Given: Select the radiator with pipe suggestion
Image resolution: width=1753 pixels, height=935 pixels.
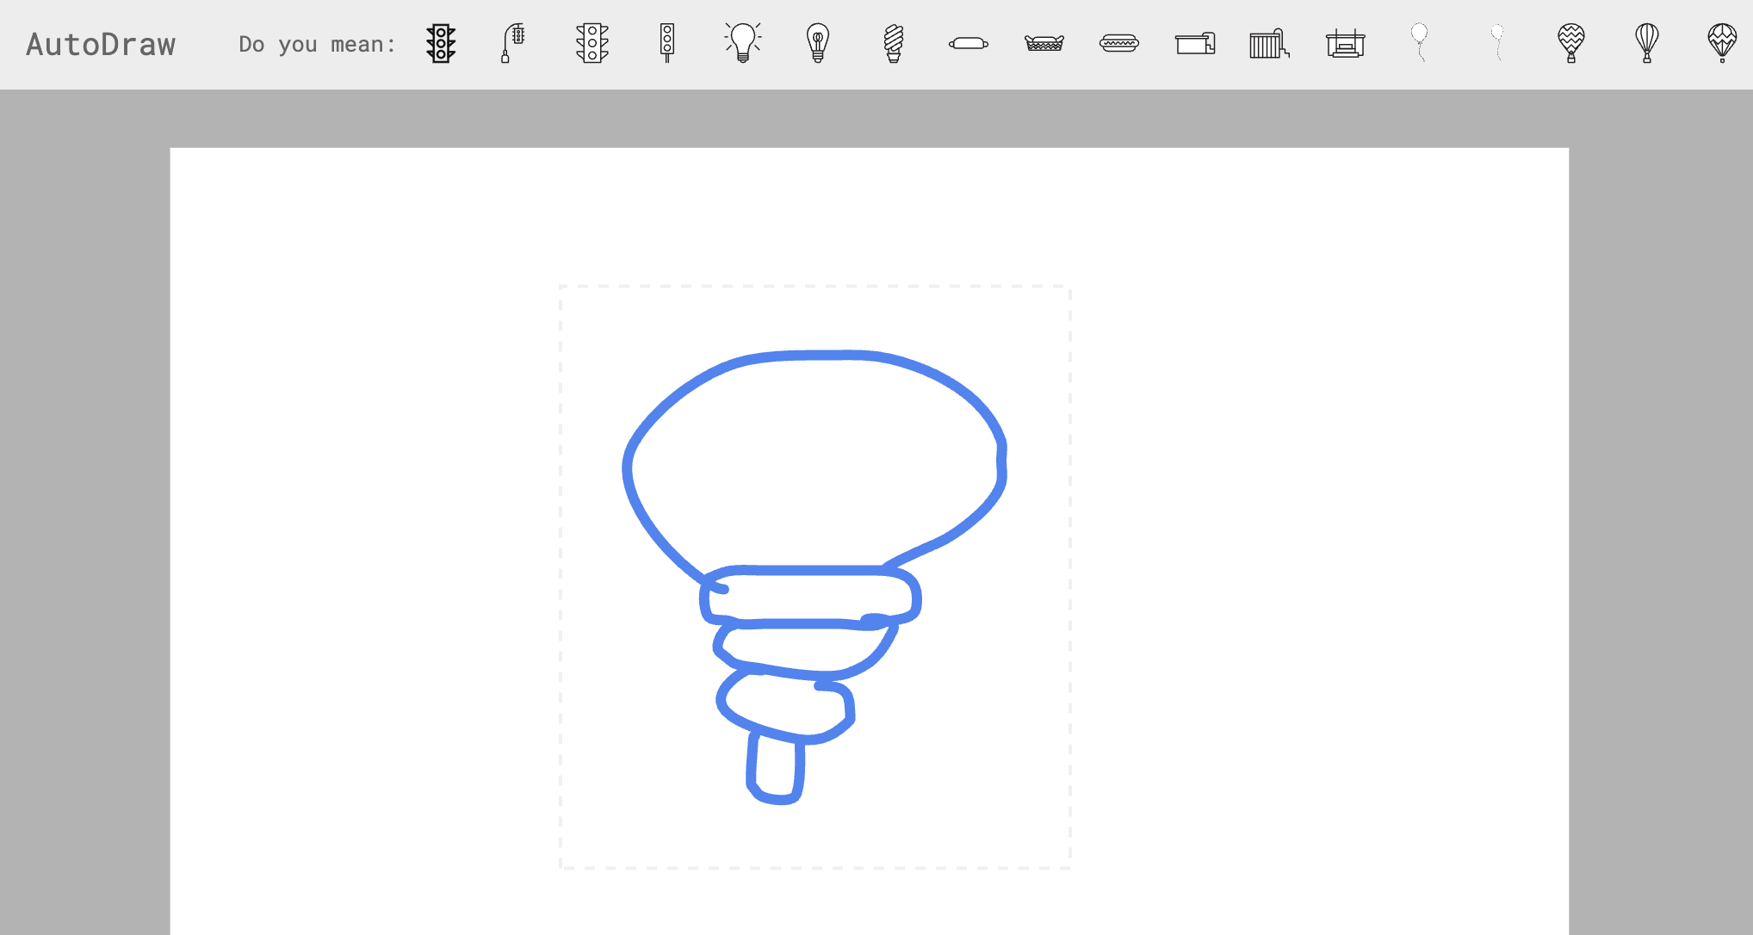Looking at the screenshot, I should pos(1269,43).
